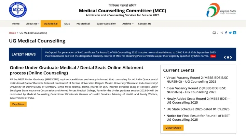Share page on Twitter

coord(230,33)
